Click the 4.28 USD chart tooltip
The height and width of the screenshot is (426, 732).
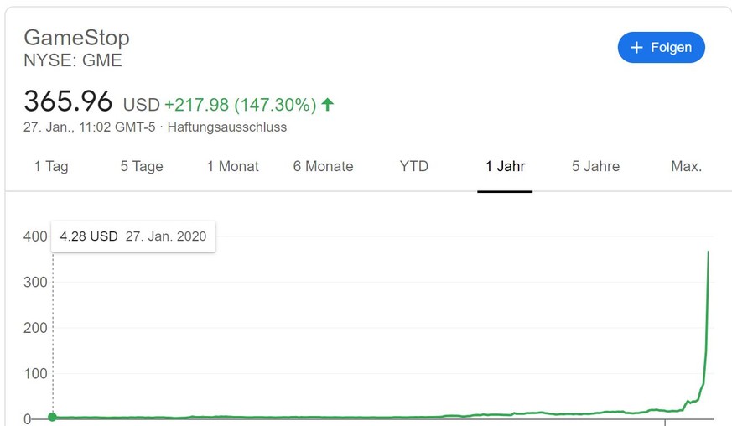[132, 236]
